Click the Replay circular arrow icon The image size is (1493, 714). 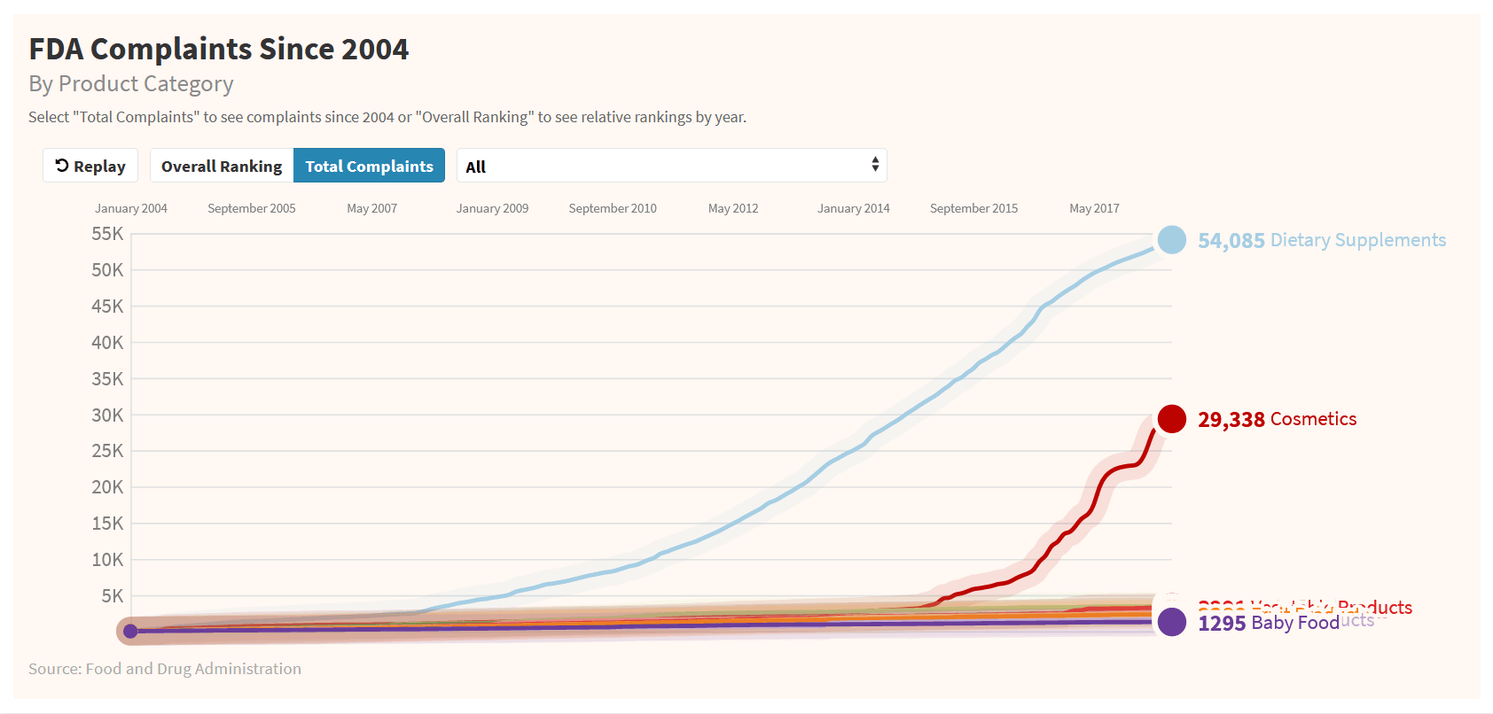coord(62,166)
